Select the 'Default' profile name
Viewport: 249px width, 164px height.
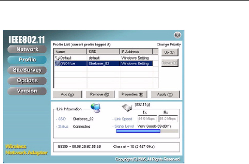coord(66,58)
